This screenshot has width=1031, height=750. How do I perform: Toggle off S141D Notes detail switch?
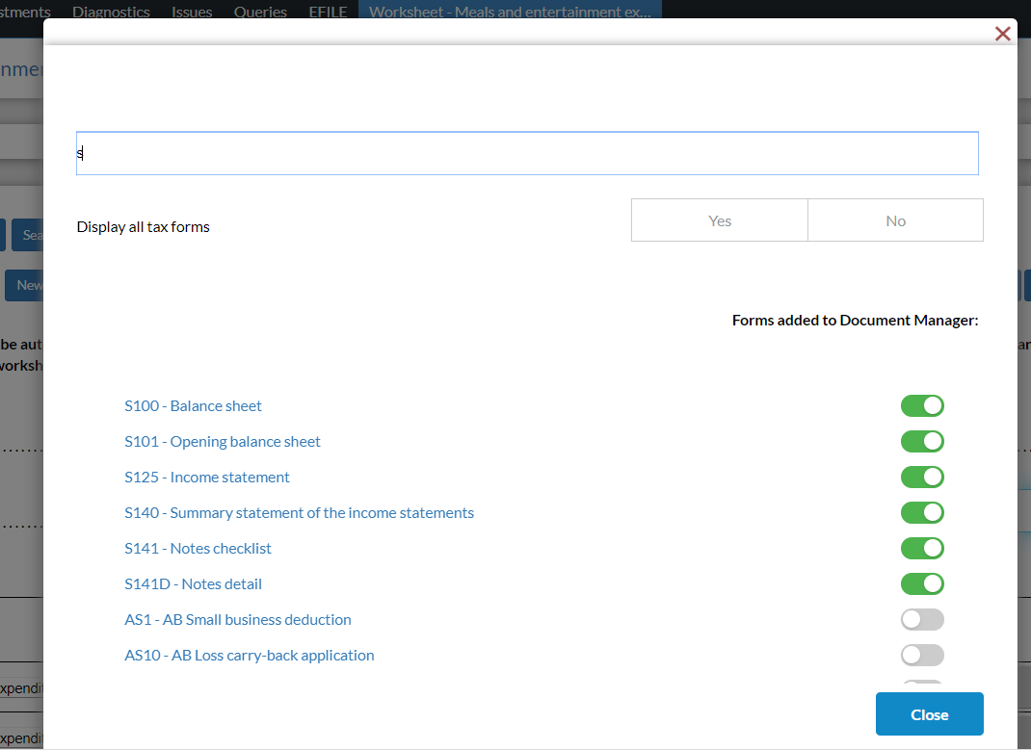click(x=922, y=584)
